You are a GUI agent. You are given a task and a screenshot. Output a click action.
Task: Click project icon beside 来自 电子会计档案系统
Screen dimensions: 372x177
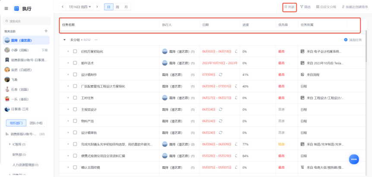pyautogui.click(x=303, y=51)
